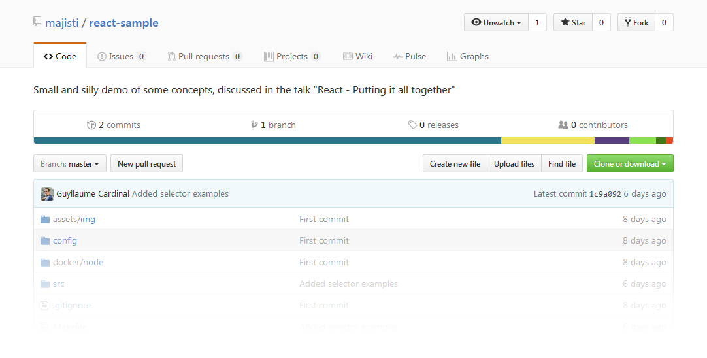Click the config folder icon

click(45, 241)
